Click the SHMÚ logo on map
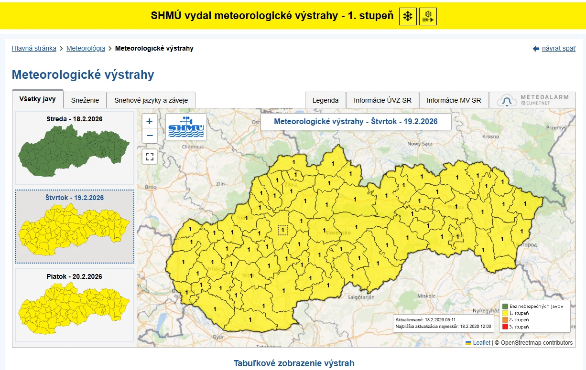 tap(186, 127)
